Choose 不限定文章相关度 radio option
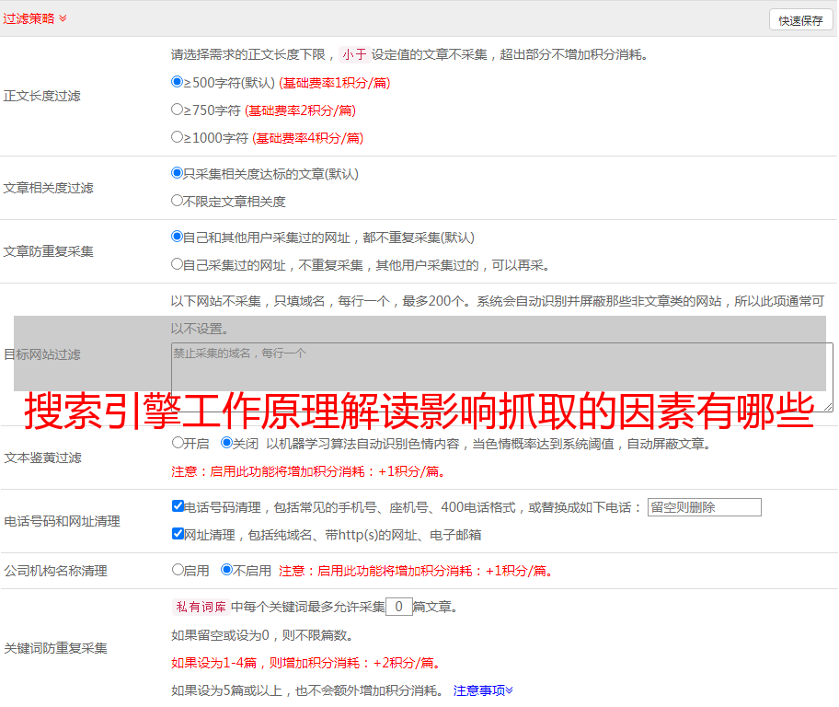 point(178,201)
